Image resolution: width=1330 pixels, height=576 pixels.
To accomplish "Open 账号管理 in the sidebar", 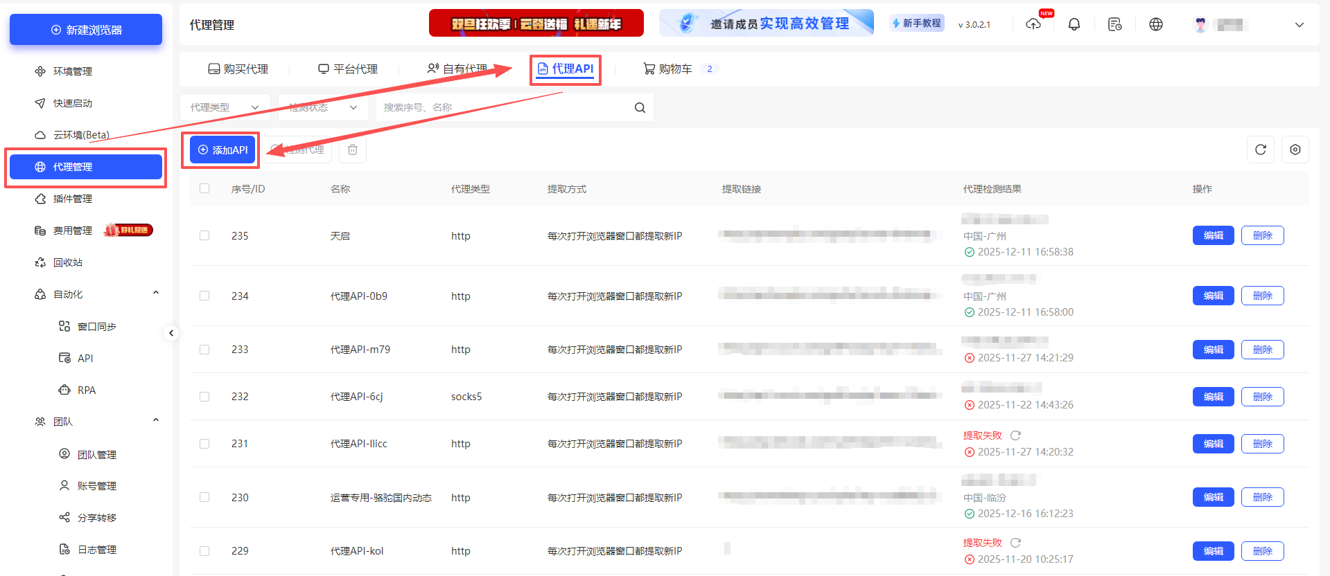I will click(x=96, y=486).
